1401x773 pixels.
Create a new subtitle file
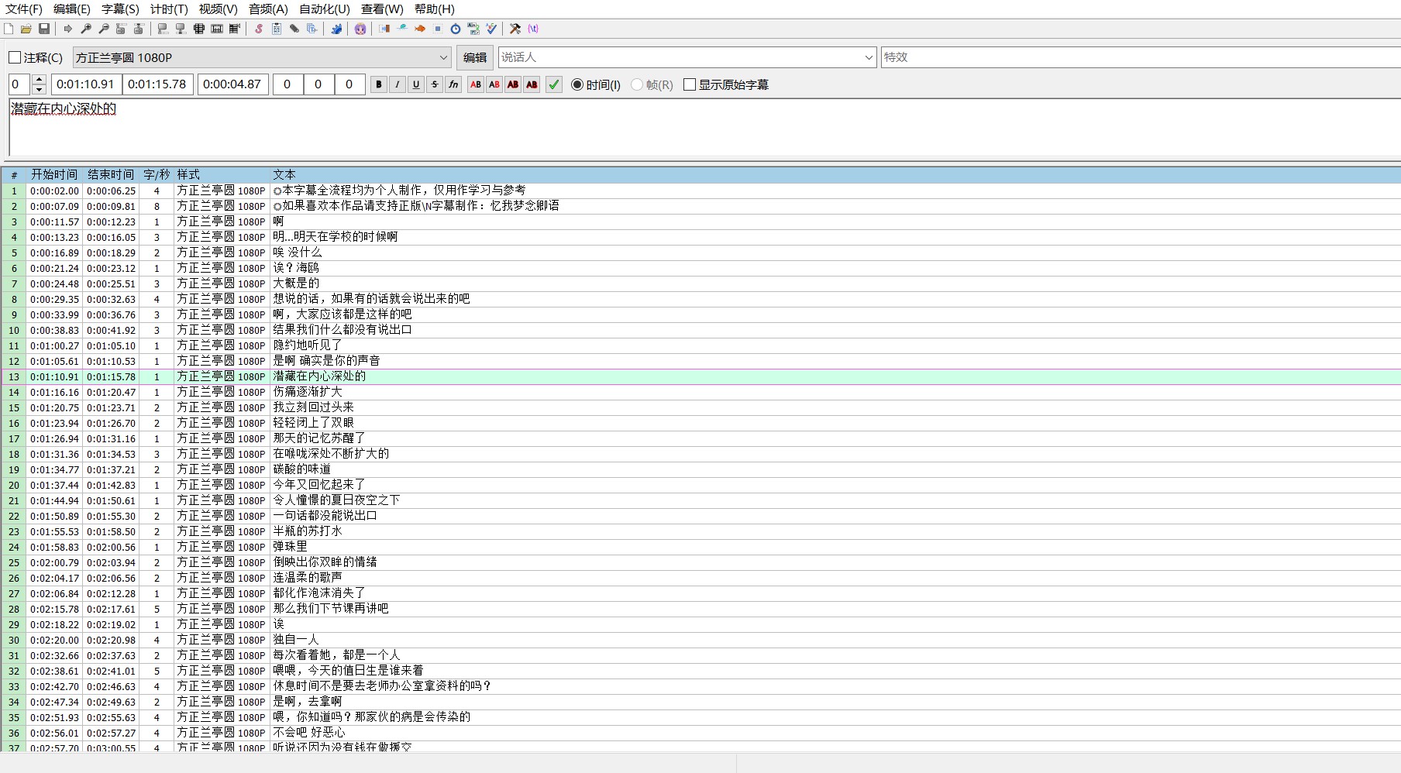pyautogui.click(x=9, y=29)
